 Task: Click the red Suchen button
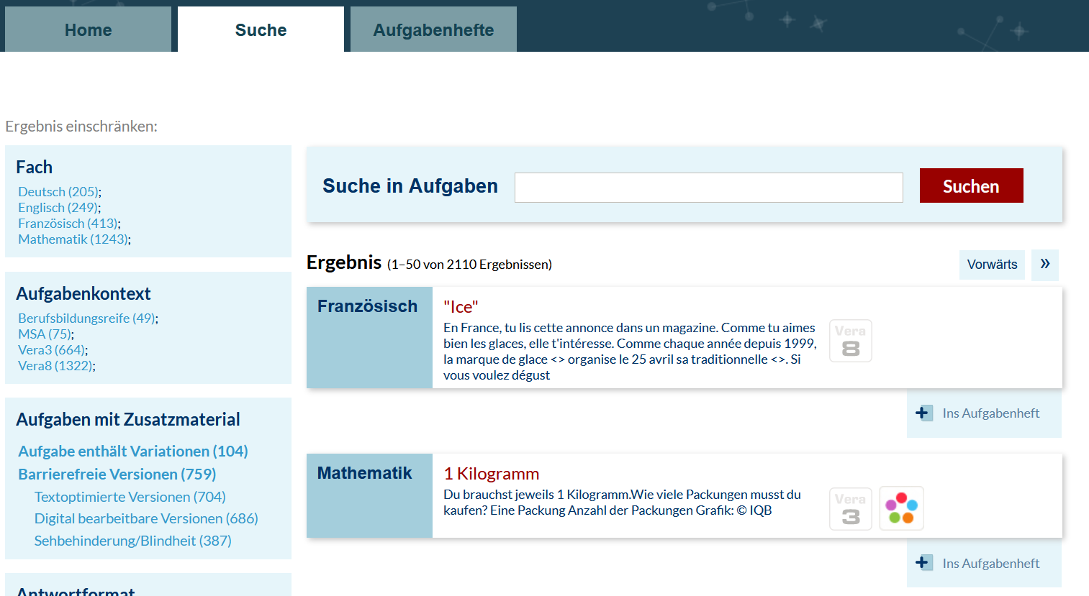pos(971,185)
